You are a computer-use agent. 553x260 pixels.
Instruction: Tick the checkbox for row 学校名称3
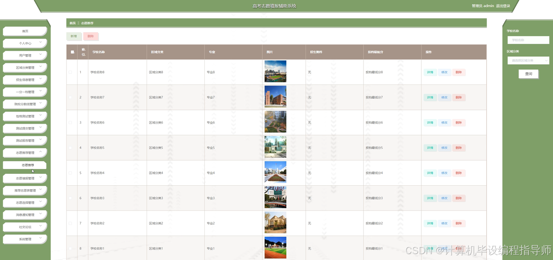(70, 198)
